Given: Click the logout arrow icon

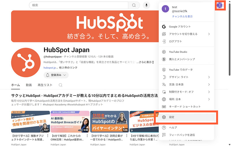Looking at the screenshot, I should (x=164, y=41).
